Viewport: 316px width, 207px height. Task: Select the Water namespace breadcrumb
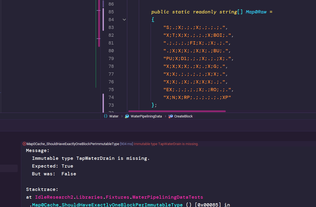click(114, 116)
